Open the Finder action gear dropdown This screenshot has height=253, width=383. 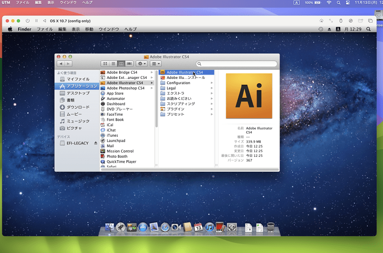pyautogui.click(x=142, y=64)
